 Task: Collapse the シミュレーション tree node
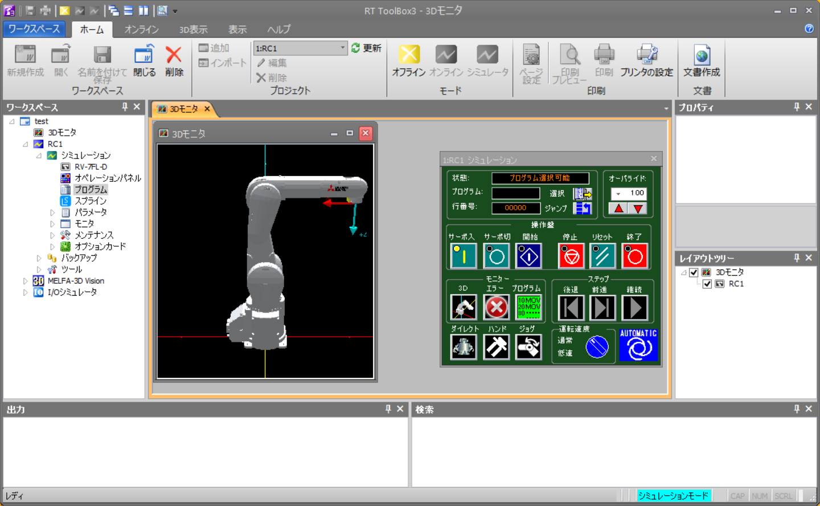point(39,156)
